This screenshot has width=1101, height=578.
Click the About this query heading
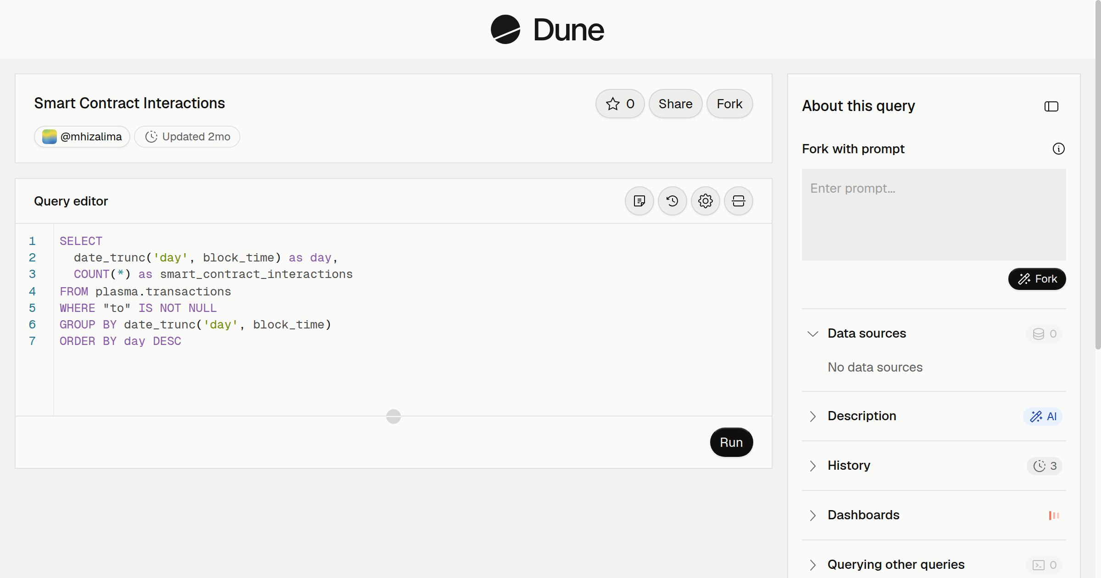pos(858,106)
